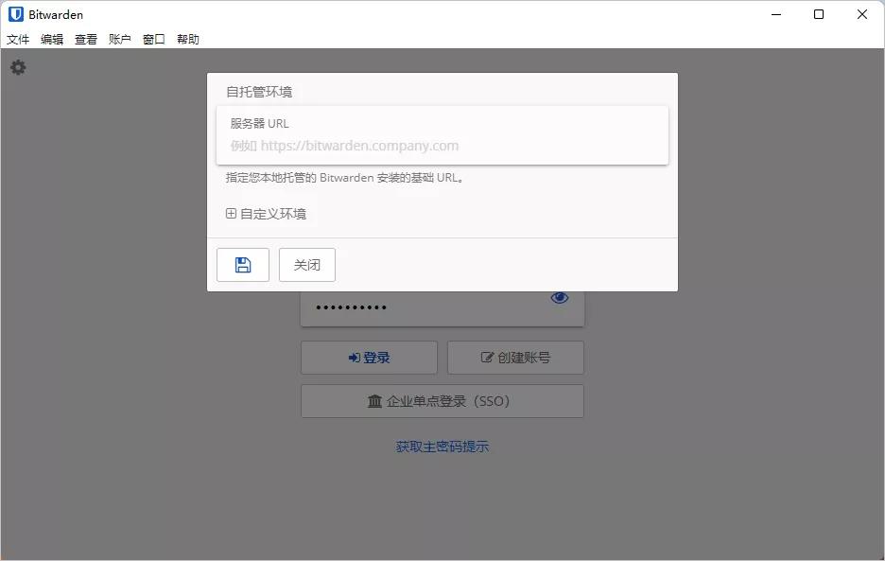Toggle the eye icon to reveal the password
This screenshot has width=885, height=561.
tap(559, 297)
